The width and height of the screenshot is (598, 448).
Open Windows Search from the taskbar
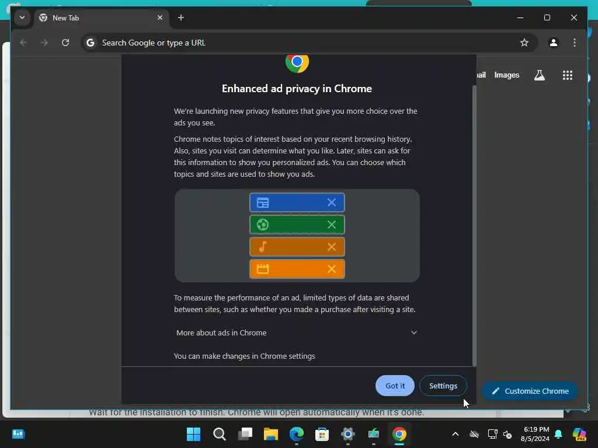click(x=220, y=434)
